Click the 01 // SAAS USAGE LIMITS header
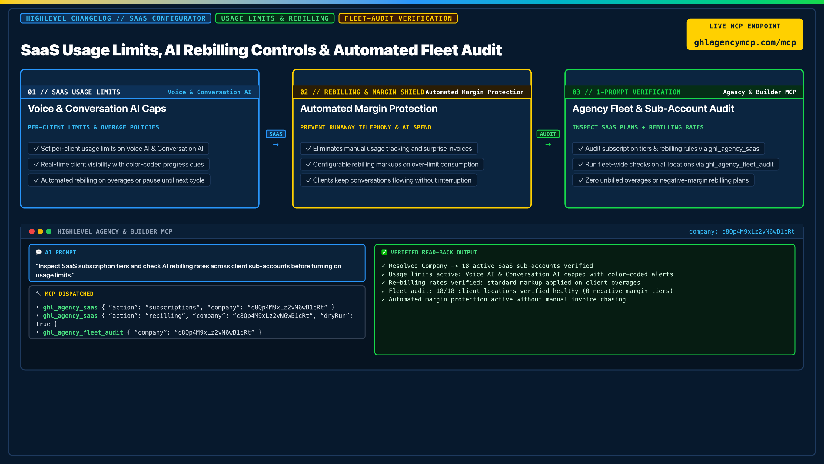This screenshot has width=824, height=464. tap(74, 92)
